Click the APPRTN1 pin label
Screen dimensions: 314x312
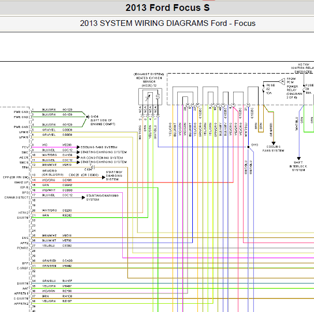[21, 293]
